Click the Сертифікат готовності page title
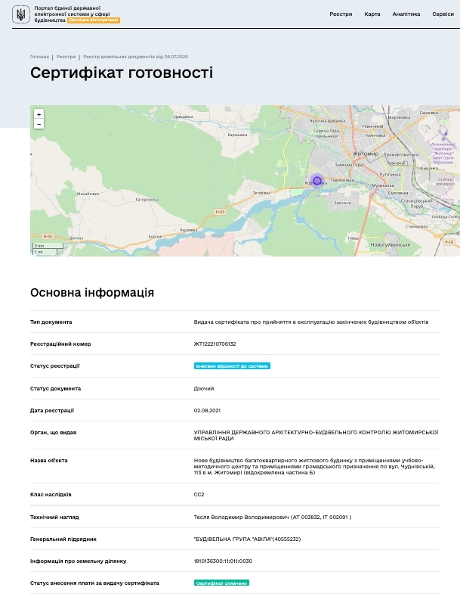Viewport: 460px width, 600px height. point(122,73)
